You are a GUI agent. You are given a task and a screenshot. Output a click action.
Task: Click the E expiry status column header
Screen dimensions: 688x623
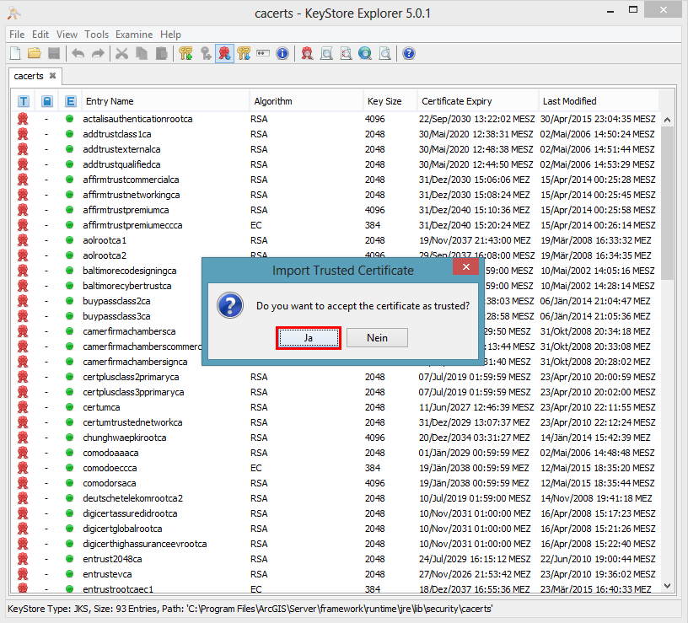pyautogui.click(x=70, y=100)
